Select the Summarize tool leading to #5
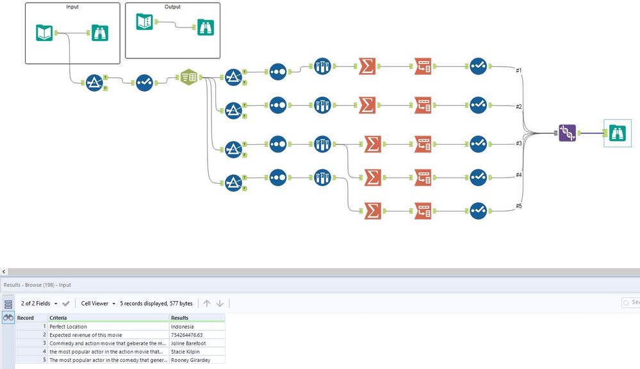This screenshot has height=369, width=640. coord(373,211)
